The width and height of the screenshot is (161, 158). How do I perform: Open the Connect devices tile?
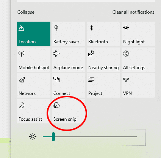69,85
